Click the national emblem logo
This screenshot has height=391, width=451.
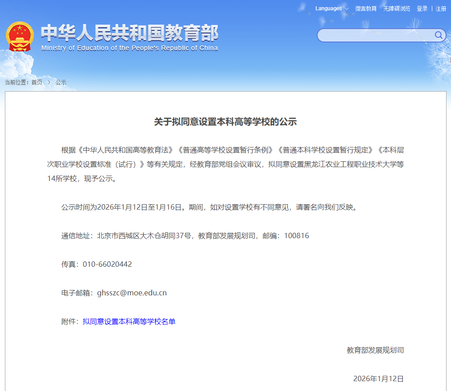[x=20, y=36]
